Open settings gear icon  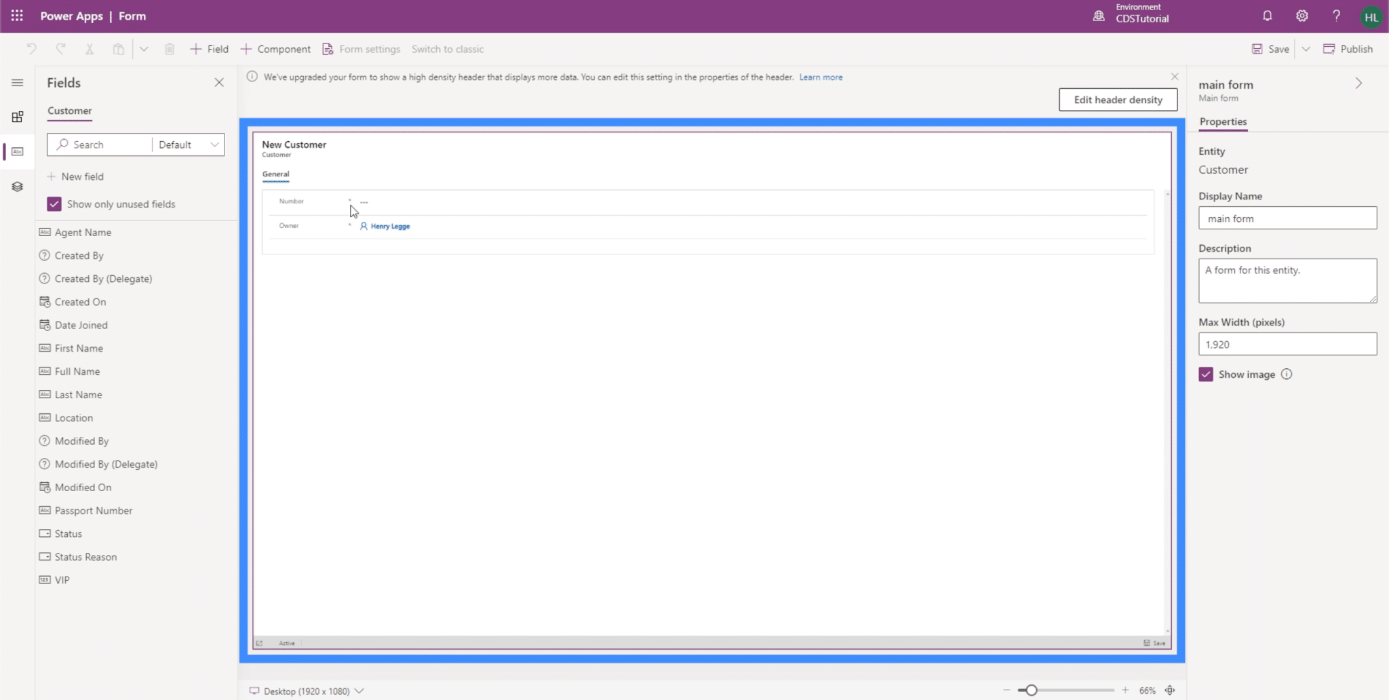(x=1302, y=16)
